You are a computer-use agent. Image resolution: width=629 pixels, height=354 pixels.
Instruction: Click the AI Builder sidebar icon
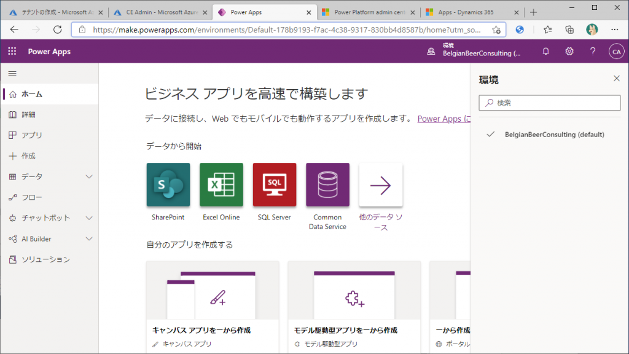pyautogui.click(x=13, y=239)
